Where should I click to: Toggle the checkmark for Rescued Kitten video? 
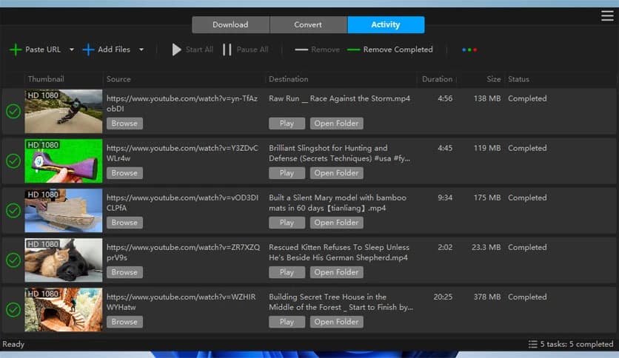(13, 260)
